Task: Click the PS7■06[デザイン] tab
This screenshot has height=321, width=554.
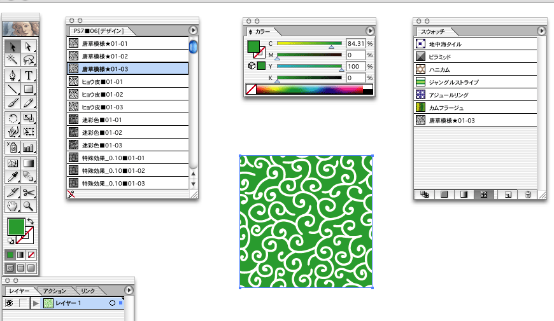Action: pyautogui.click(x=99, y=31)
